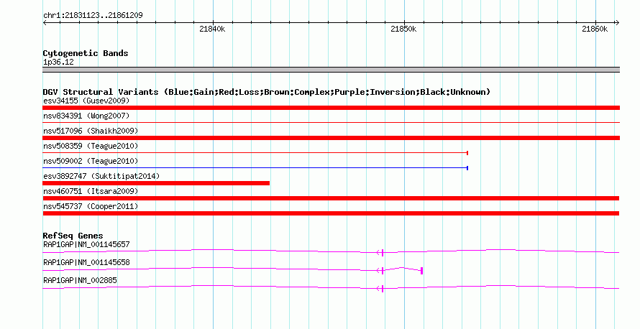Select the nsv545737 (Cooper2011) label
Viewport: 640px width, 329px height.
(91, 206)
